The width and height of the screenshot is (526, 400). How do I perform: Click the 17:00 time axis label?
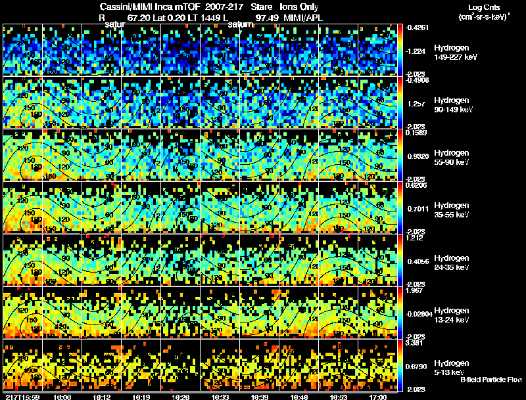378,397
